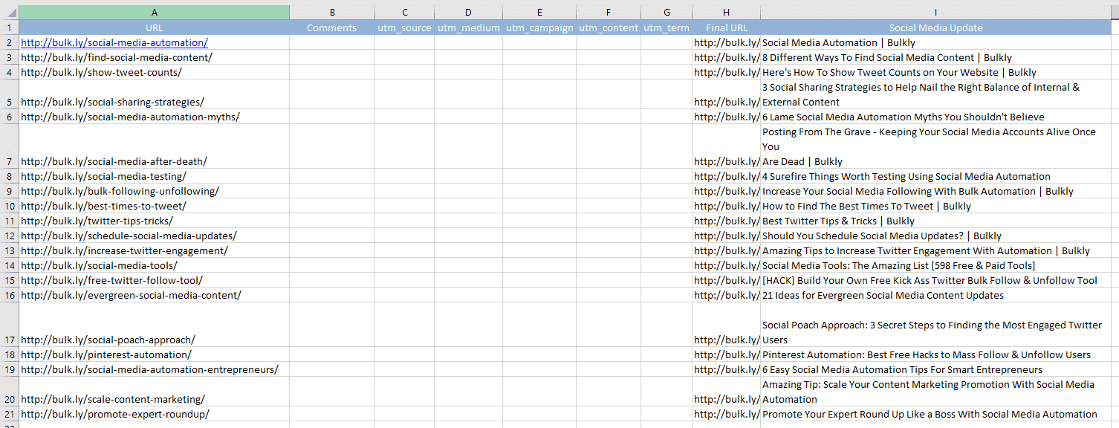
Task: Select cell with increase-twitter-engagement URL
Action: tap(155, 250)
